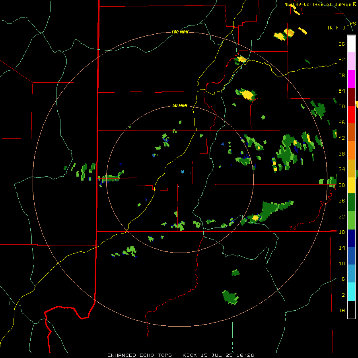This screenshot has width=358, height=358.
Task: Click the '100 NMI' range ring label
Action: [180, 32]
